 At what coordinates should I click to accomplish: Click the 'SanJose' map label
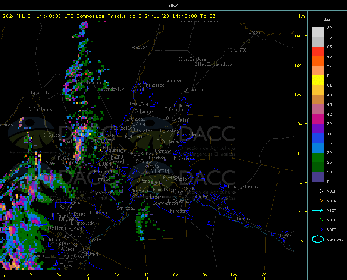click(173, 80)
